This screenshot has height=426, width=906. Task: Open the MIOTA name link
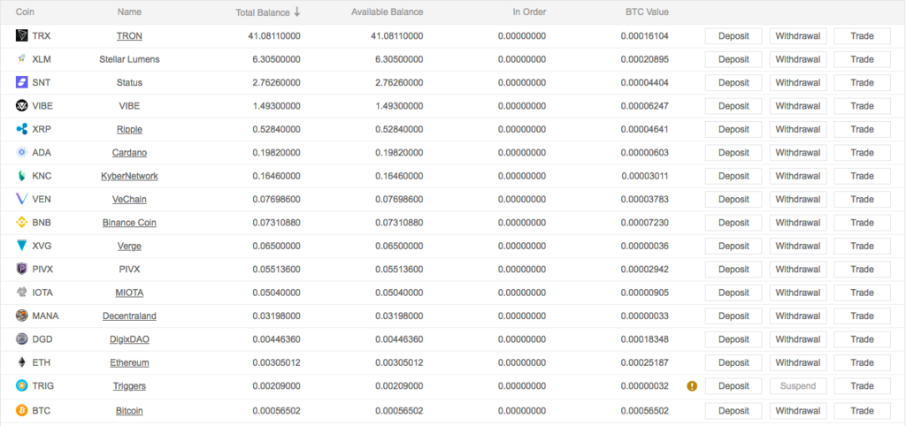[x=129, y=293]
